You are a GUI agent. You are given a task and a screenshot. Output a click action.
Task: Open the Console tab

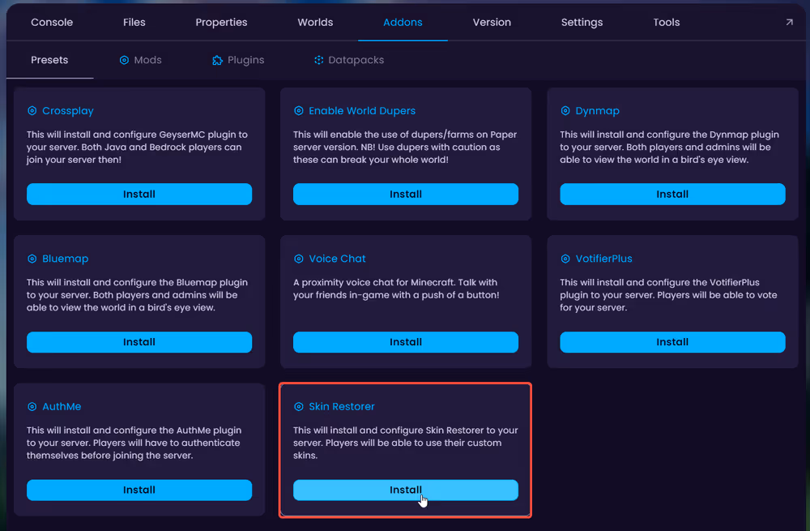point(52,23)
